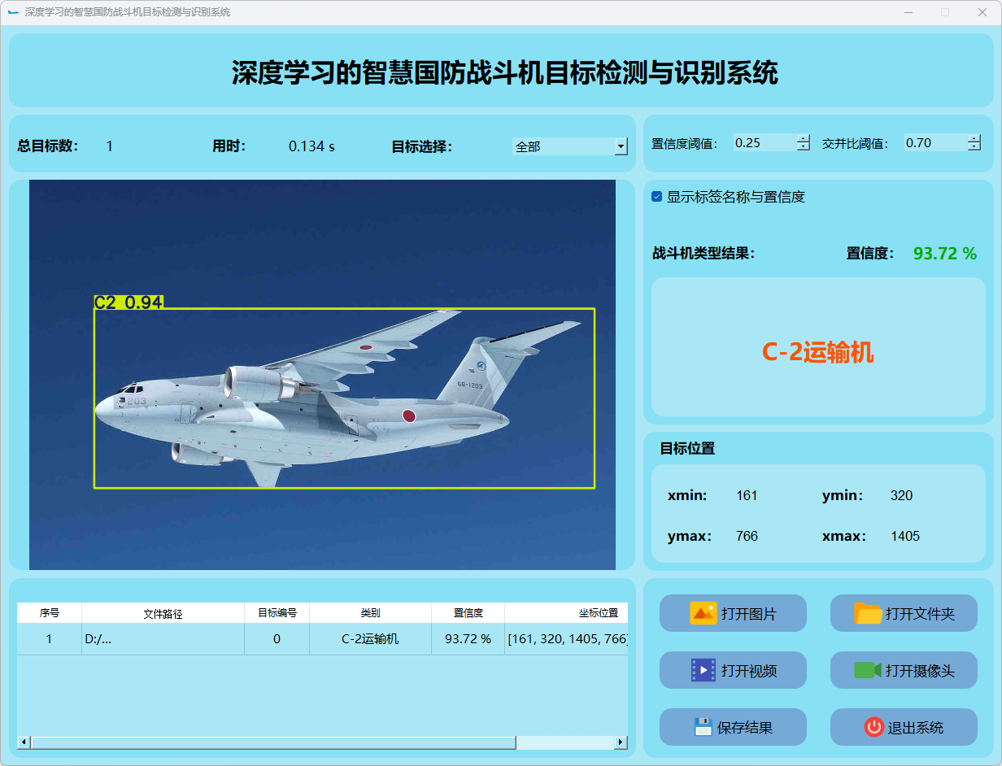Increase the 交并比阈值 value with up arrow

pos(974,138)
